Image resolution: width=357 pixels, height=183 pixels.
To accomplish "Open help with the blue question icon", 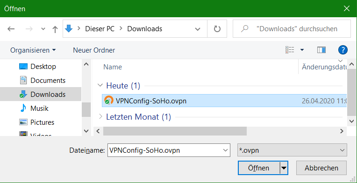I will point(343,50).
